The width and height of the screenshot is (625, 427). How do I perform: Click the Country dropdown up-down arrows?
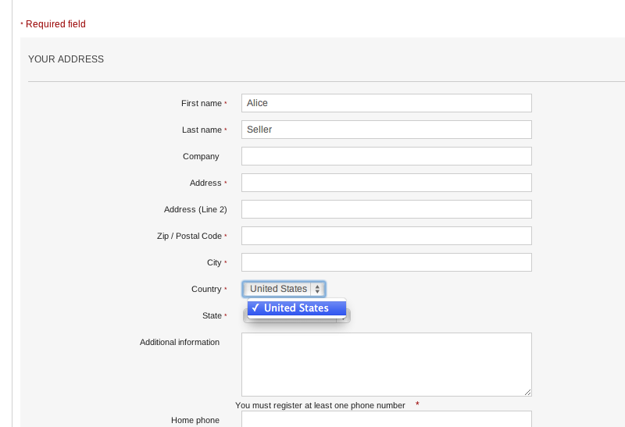[x=317, y=289]
